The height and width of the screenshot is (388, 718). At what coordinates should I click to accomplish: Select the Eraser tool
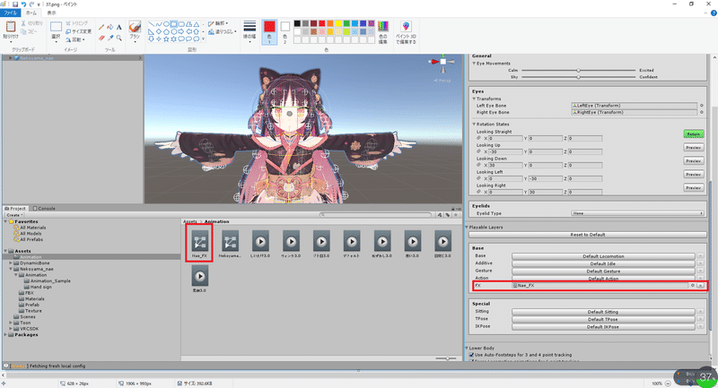(x=101, y=38)
